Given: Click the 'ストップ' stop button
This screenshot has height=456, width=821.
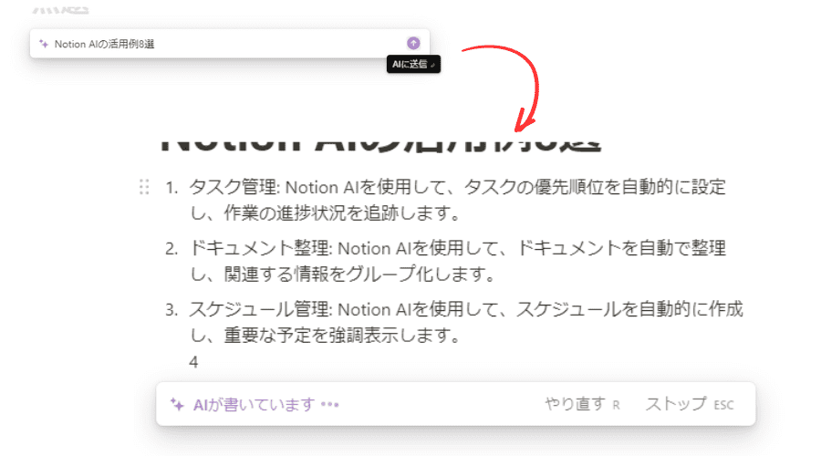Looking at the screenshot, I should (689, 404).
